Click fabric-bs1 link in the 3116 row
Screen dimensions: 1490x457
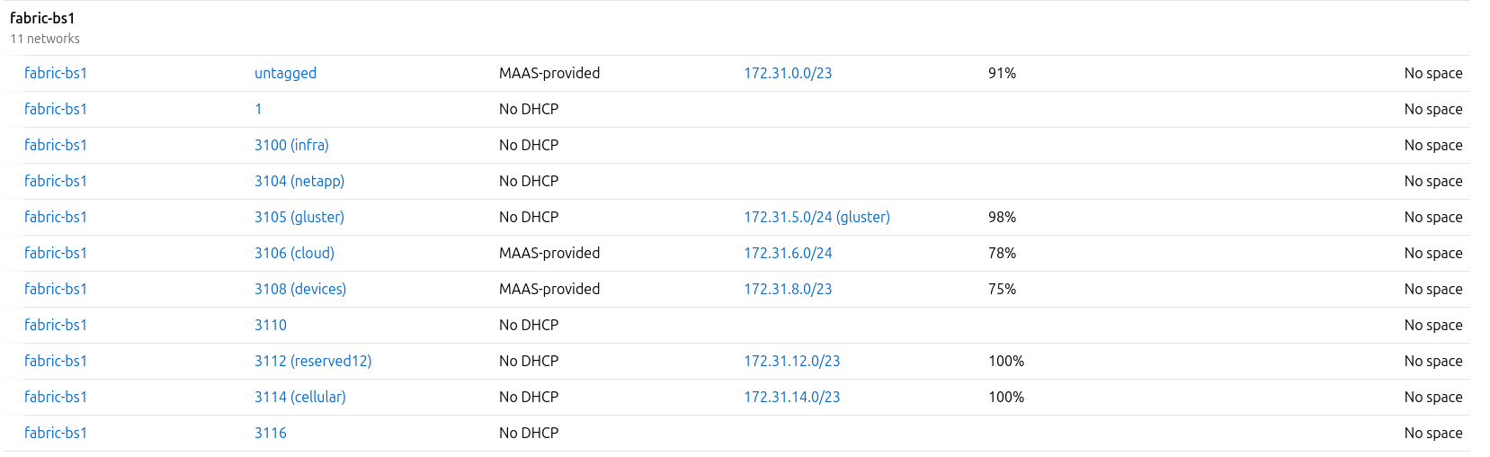pos(56,434)
